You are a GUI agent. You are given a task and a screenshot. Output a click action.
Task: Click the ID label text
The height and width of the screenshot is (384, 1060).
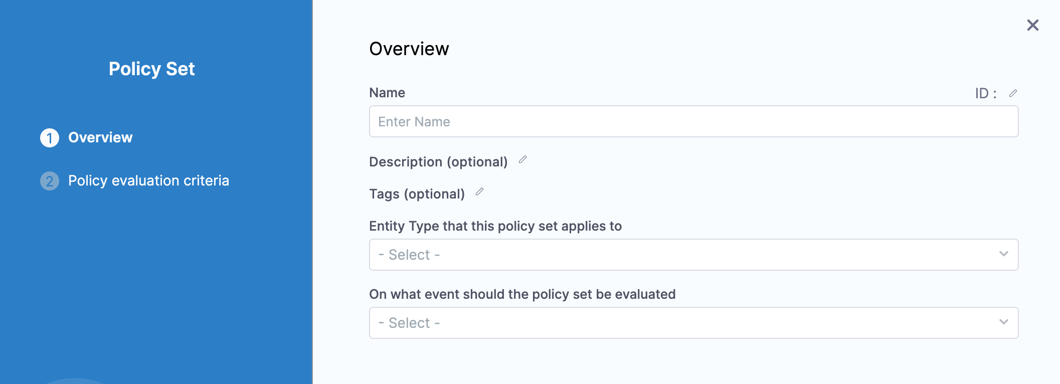click(985, 93)
